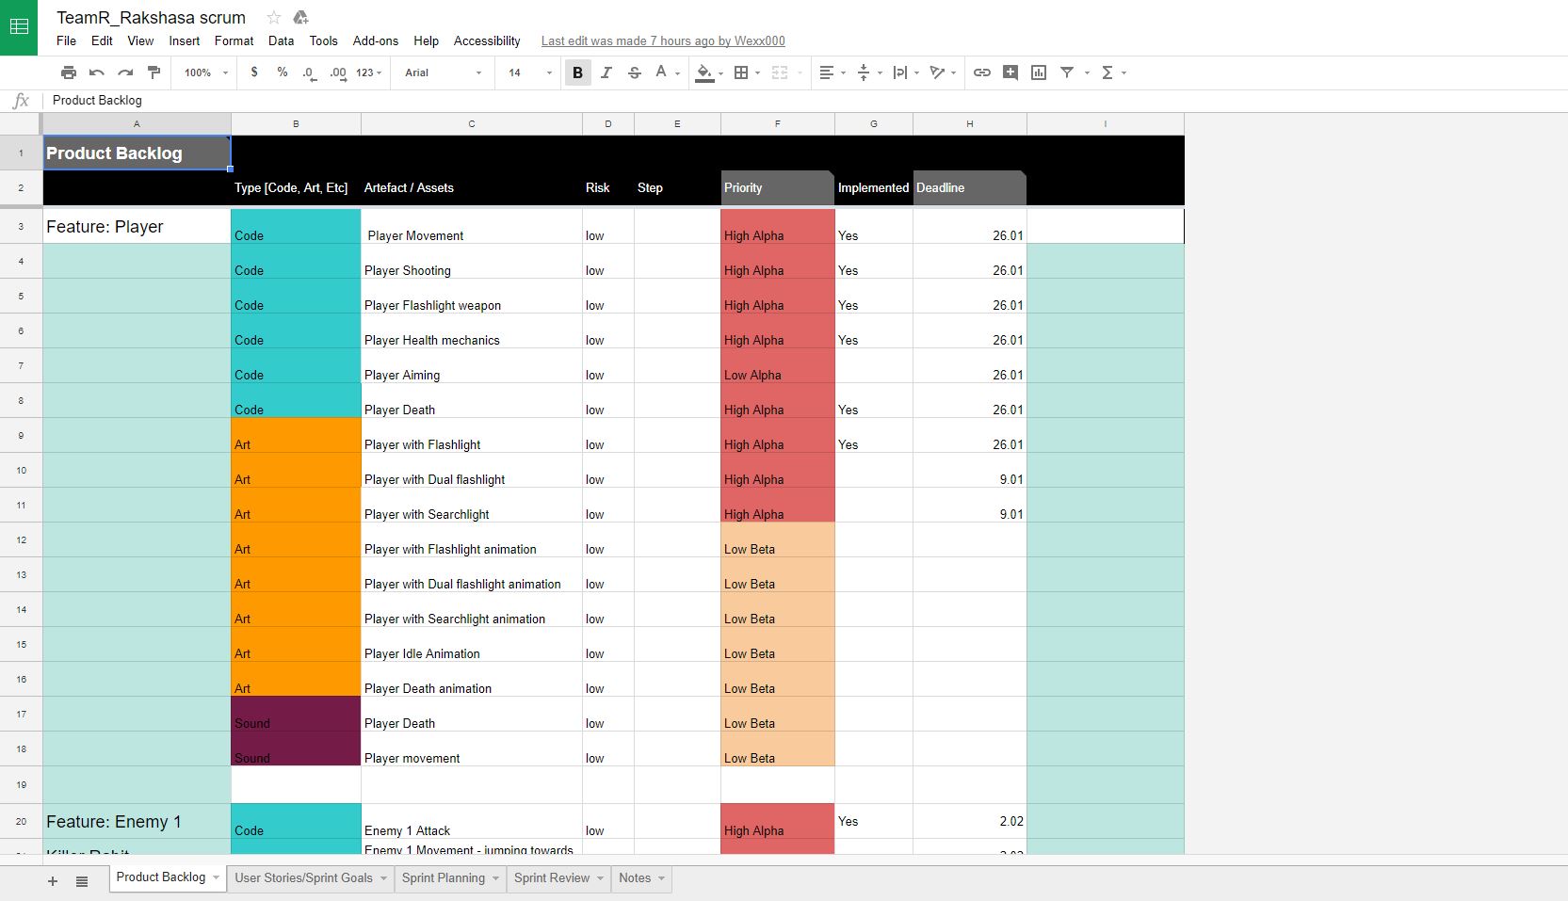Open the Arial font dropdown
The width and height of the screenshot is (1568, 901).
(x=443, y=72)
